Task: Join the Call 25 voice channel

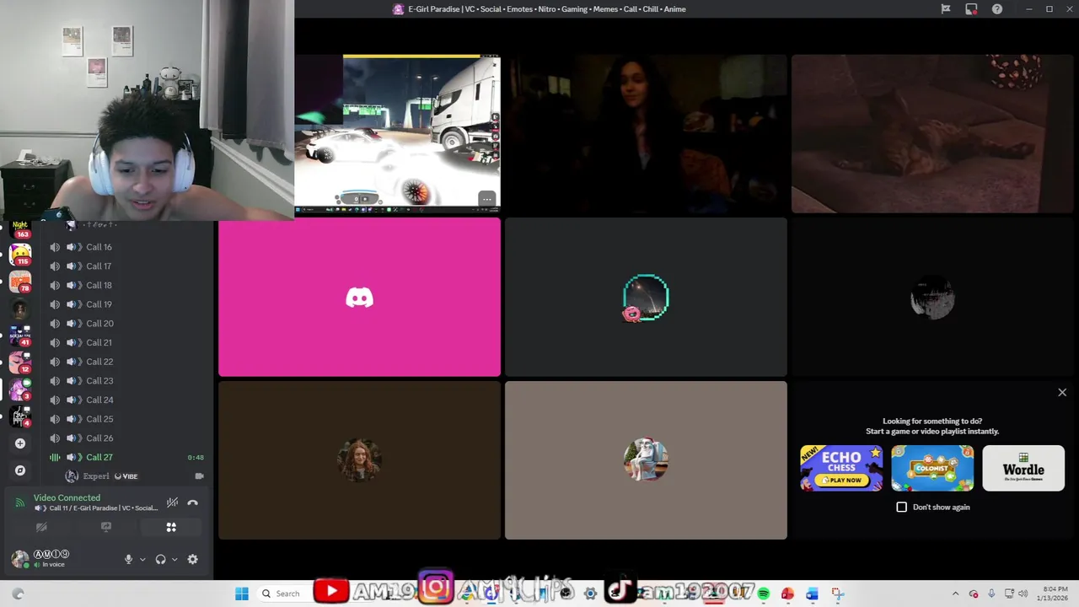Action: click(126, 419)
